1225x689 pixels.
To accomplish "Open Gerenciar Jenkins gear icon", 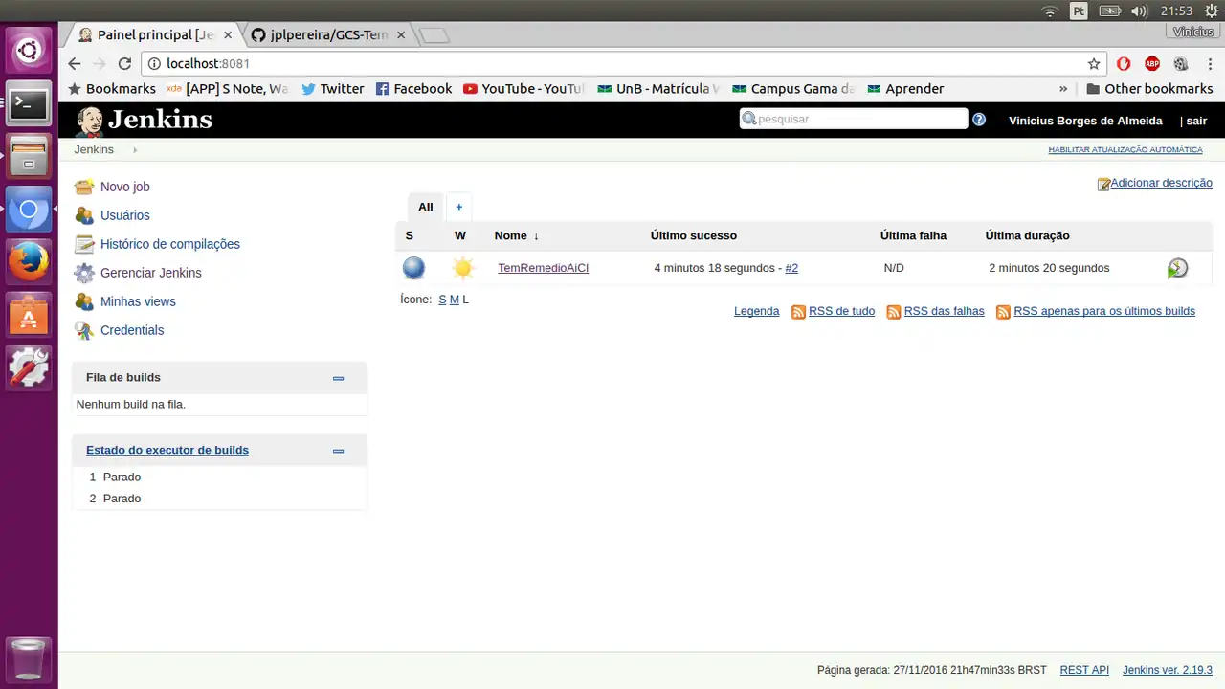I will [84, 273].
